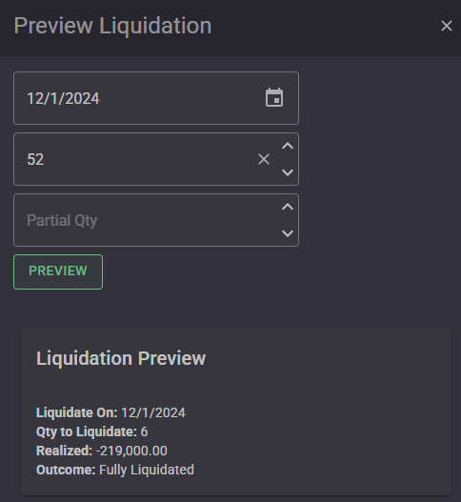The image size is (461, 502).
Task: Select the Liquidation Preview card heading
Action: tap(121, 358)
